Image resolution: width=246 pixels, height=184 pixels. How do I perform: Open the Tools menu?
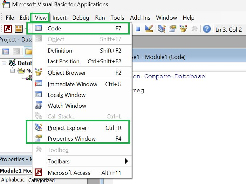[x=117, y=18]
